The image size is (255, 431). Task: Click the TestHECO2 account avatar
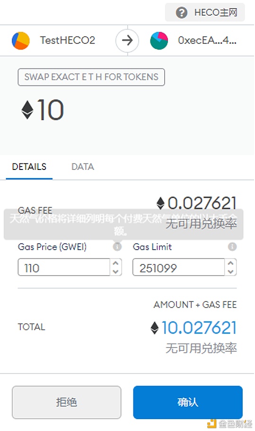coord(21,41)
